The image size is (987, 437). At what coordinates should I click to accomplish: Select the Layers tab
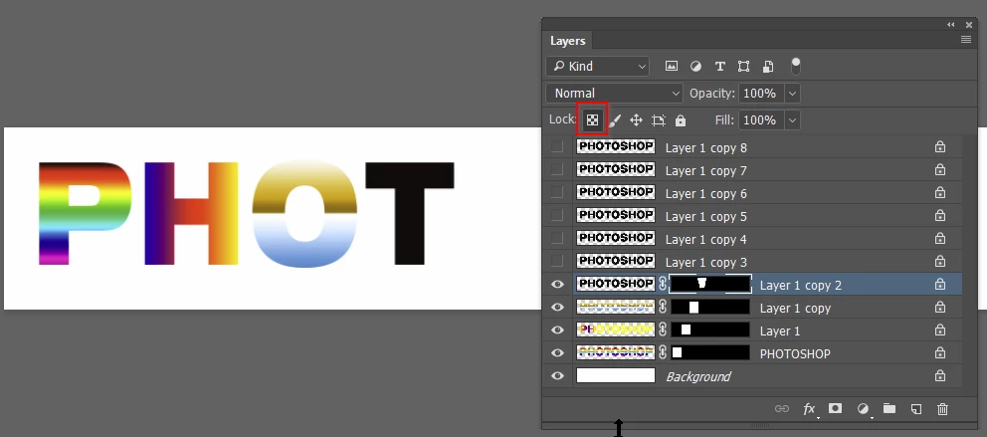pos(568,40)
